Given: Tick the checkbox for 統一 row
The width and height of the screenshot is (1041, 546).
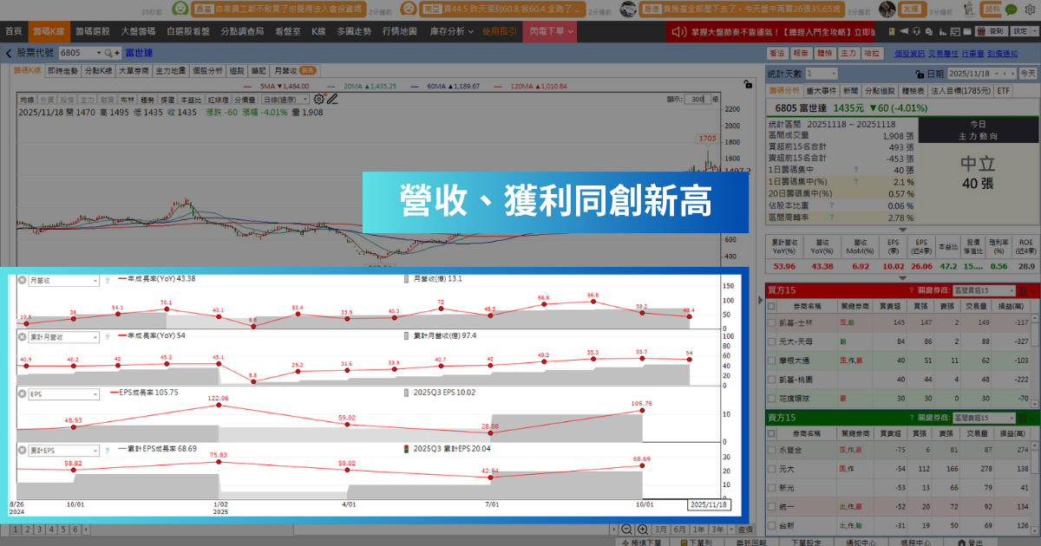Looking at the screenshot, I should click(x=773, y=506).
